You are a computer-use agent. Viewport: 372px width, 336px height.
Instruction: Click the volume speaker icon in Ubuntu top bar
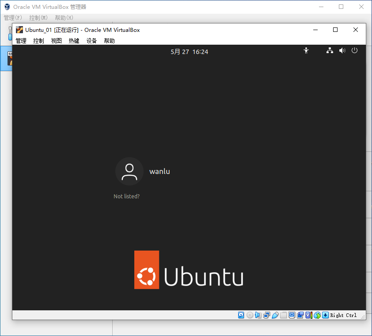tap(342, 50)
